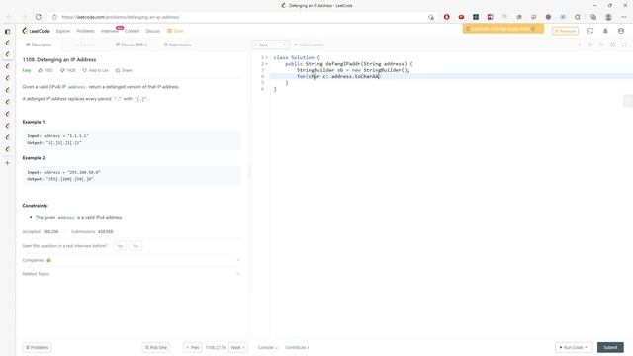
Task: Open the Contest nav item
Action: tap(132, 31)
